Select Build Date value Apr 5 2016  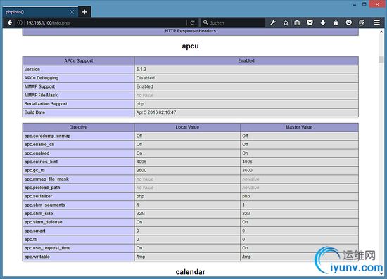156,112
